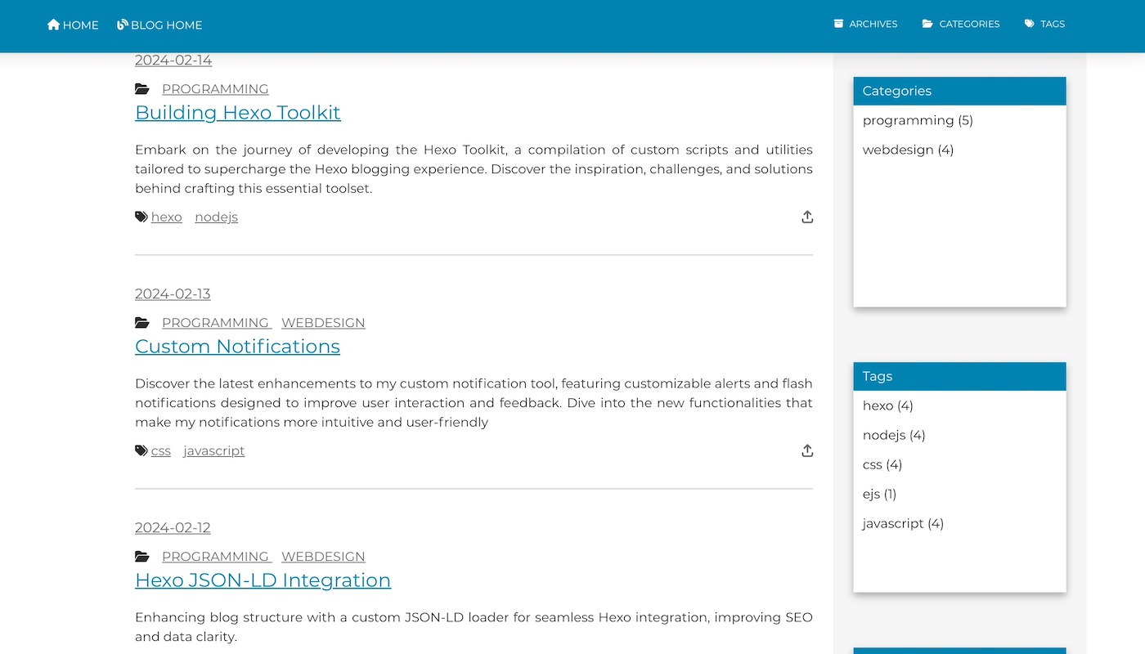Viewport: 1145px width, 654px height.
Task: Select css (4) in Tags widget
Action: pyautogui.click(x=882, y=464)
